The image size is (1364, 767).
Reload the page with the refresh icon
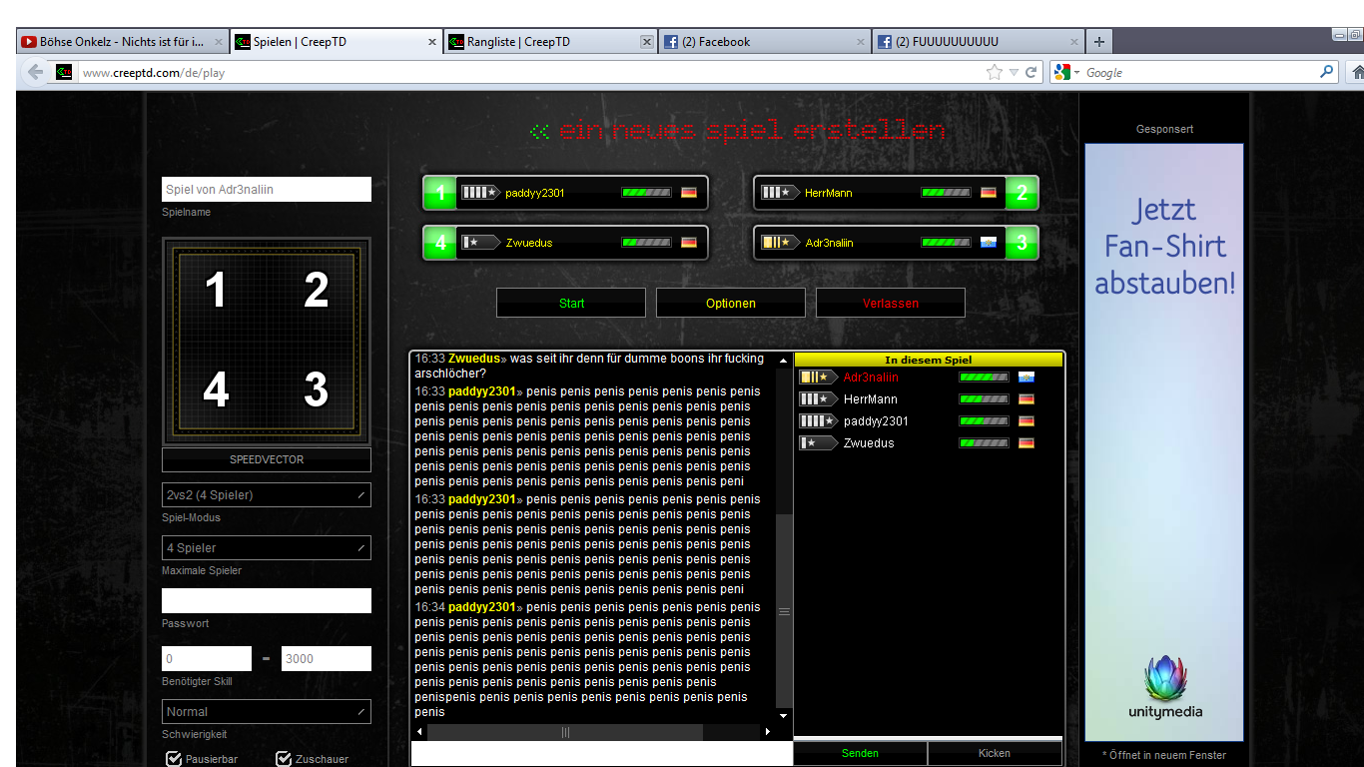(1031, 72)
